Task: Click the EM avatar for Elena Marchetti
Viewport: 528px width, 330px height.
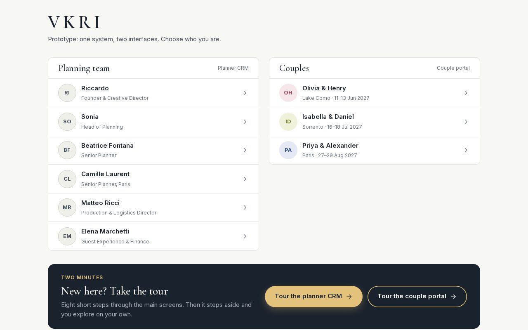Action: point(67,236)
